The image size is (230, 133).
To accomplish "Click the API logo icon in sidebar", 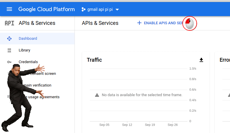I will pyautogui.click(x=9, y=23).
